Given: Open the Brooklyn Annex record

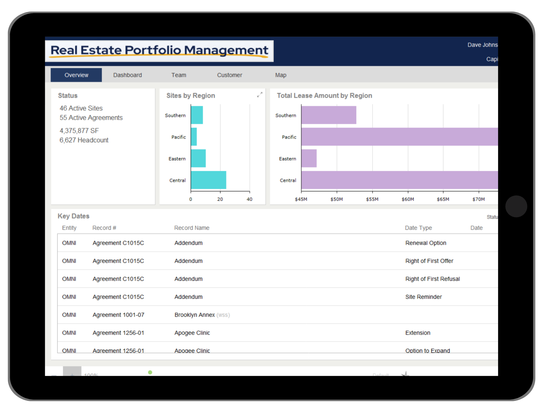Looking at the screenshot, I should click(x=195, y=315).
